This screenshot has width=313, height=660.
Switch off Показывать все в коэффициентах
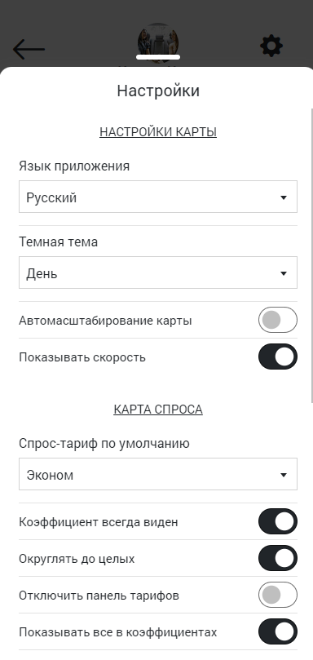(x=278, y=631)
